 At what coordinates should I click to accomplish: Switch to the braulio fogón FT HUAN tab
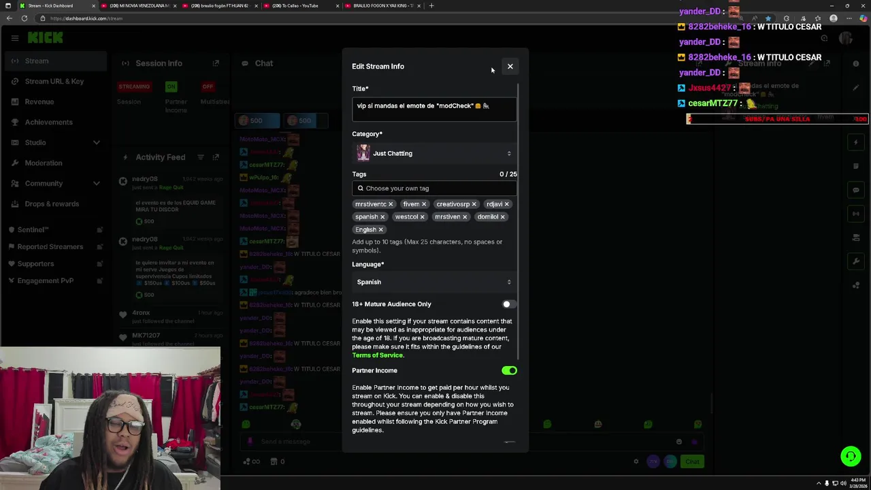[219, 5]
